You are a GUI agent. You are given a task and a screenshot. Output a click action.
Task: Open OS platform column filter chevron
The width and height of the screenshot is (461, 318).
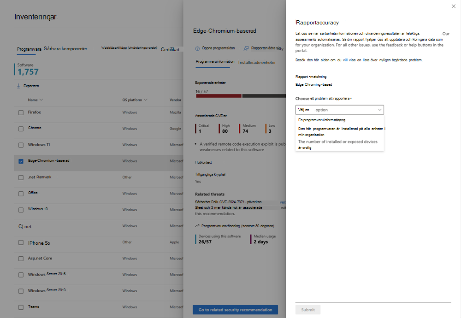[x=146, y=100]
